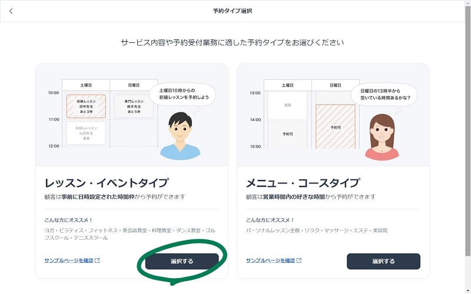Select the メニュー・コースタイプ option
Image resolution: width=471 pixels, height=294 pixels.
[383, 261]
